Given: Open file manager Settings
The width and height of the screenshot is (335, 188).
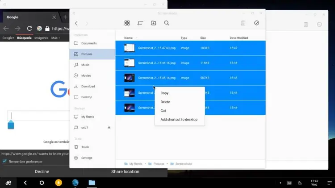Looking at the screenshot, I should [x=92, y=158].
